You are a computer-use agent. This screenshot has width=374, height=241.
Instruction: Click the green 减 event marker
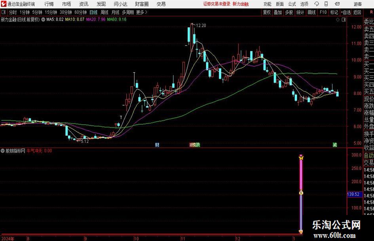click(x=335, y=145)
